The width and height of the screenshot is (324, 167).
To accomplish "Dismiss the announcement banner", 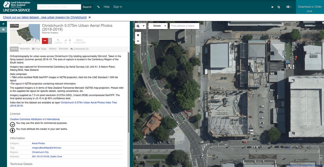I will tap(90, 17).
